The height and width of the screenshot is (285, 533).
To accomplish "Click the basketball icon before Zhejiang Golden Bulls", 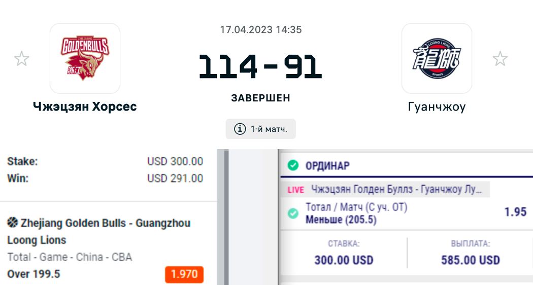I will 13,223.
